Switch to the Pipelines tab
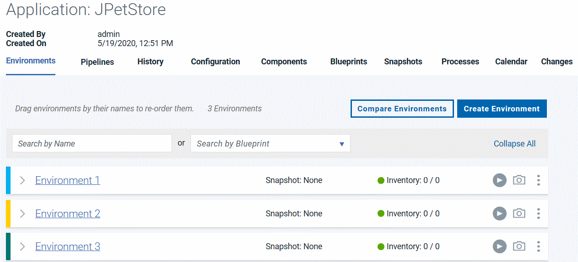The height and width of the screenshot is (262, 578). pyautogui.click(x=97, y=62)
